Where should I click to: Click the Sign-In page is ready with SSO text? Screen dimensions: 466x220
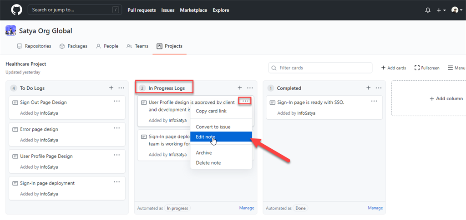pos(310,103)
